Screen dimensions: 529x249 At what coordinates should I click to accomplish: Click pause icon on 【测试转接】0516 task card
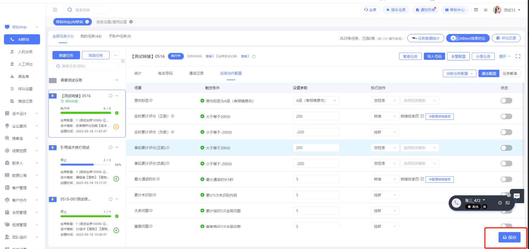116,127
